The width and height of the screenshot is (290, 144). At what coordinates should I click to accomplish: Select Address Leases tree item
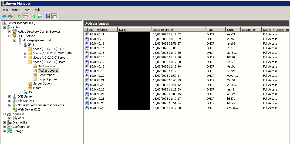click(x=48, y=71)
